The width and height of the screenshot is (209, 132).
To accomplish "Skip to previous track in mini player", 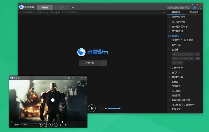I will point(46,125).
